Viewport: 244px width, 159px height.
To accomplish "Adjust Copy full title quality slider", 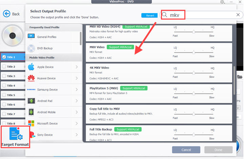I will [x=194, y=114].
